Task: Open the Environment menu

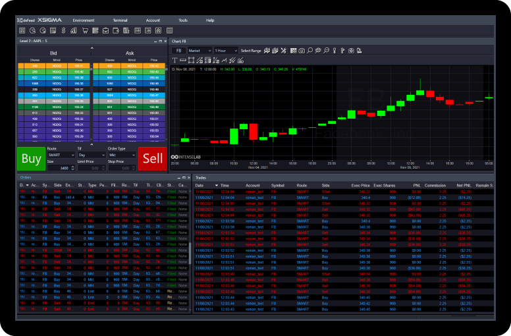Action: point(84,20)
